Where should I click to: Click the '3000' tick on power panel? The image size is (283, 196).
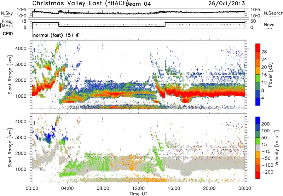21,64
